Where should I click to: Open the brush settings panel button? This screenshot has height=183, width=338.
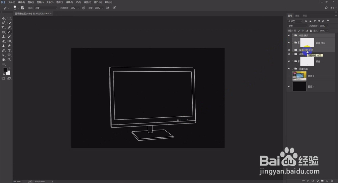point(23,8)
